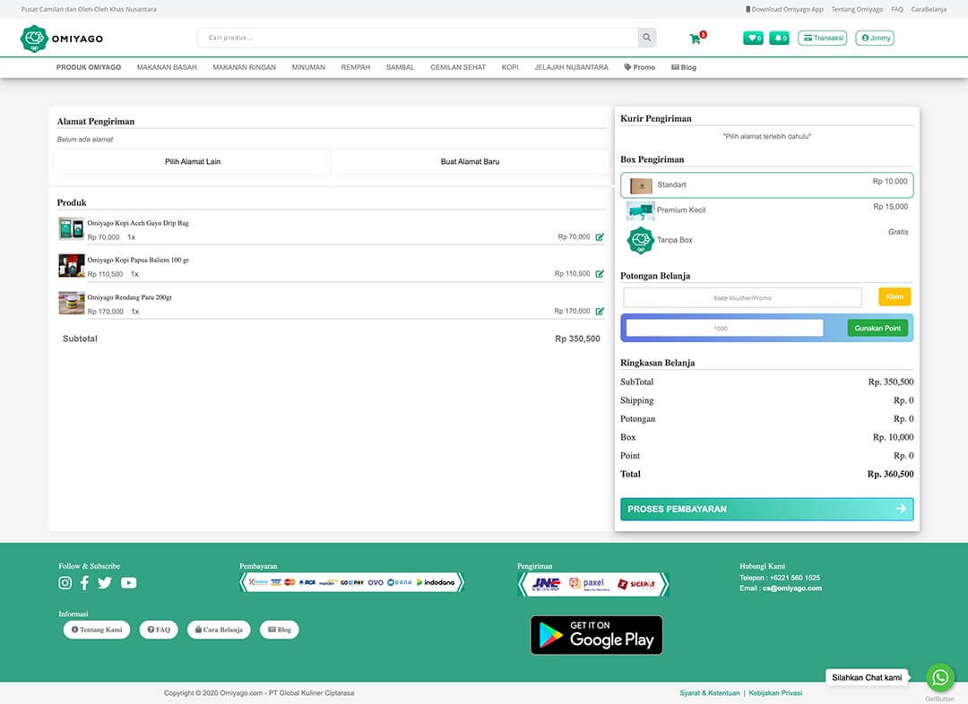Click the search magnifier button
Screen dimensions: 968x704
pos(646,38)
